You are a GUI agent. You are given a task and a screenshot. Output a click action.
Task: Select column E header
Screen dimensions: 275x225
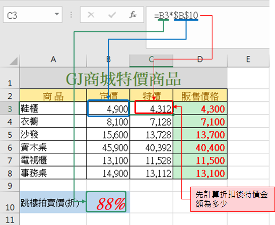click(248, 60)
